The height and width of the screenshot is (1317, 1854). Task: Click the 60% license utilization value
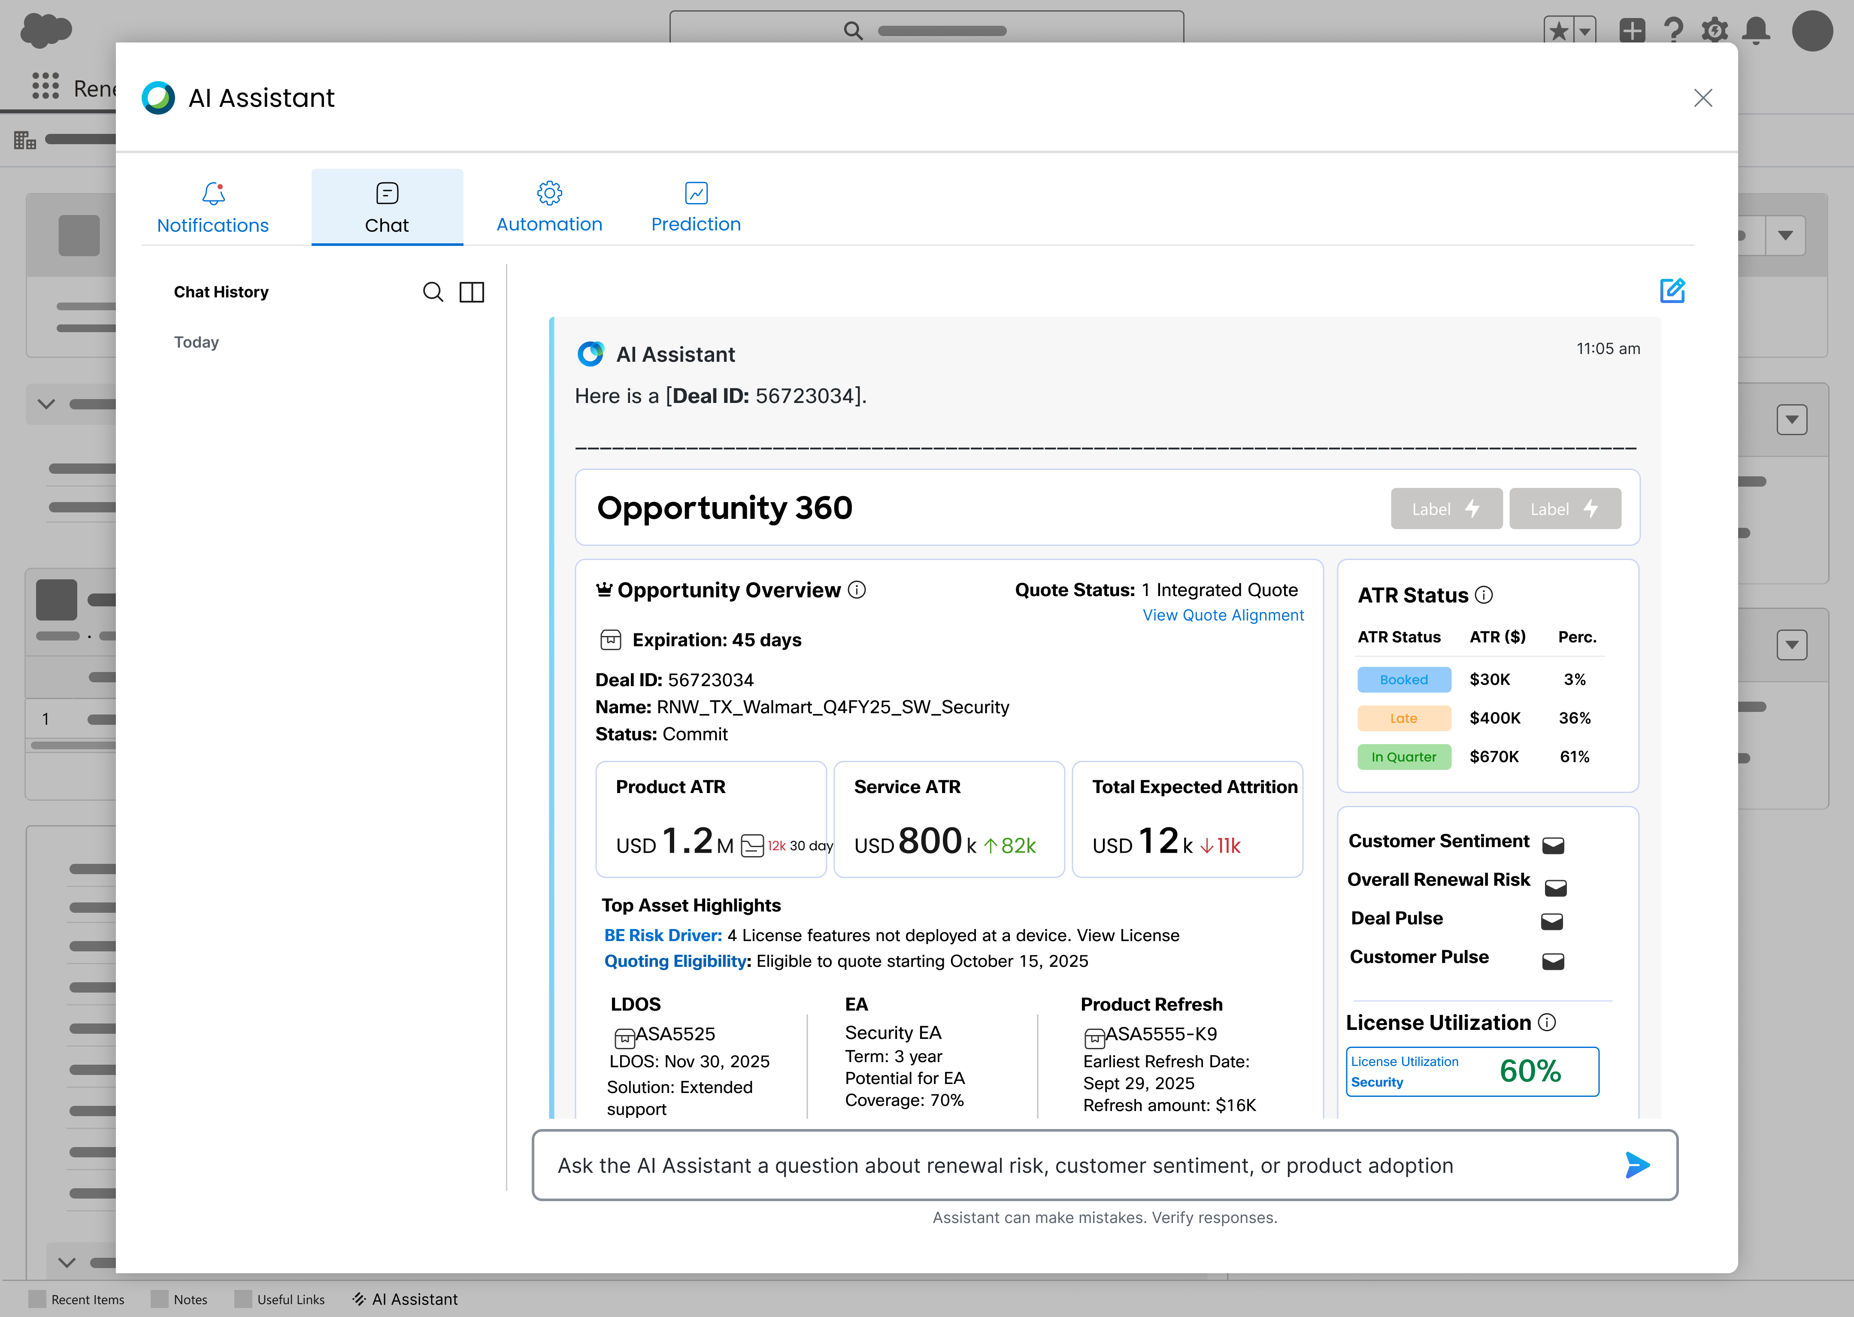[x=1530, y=1071]
